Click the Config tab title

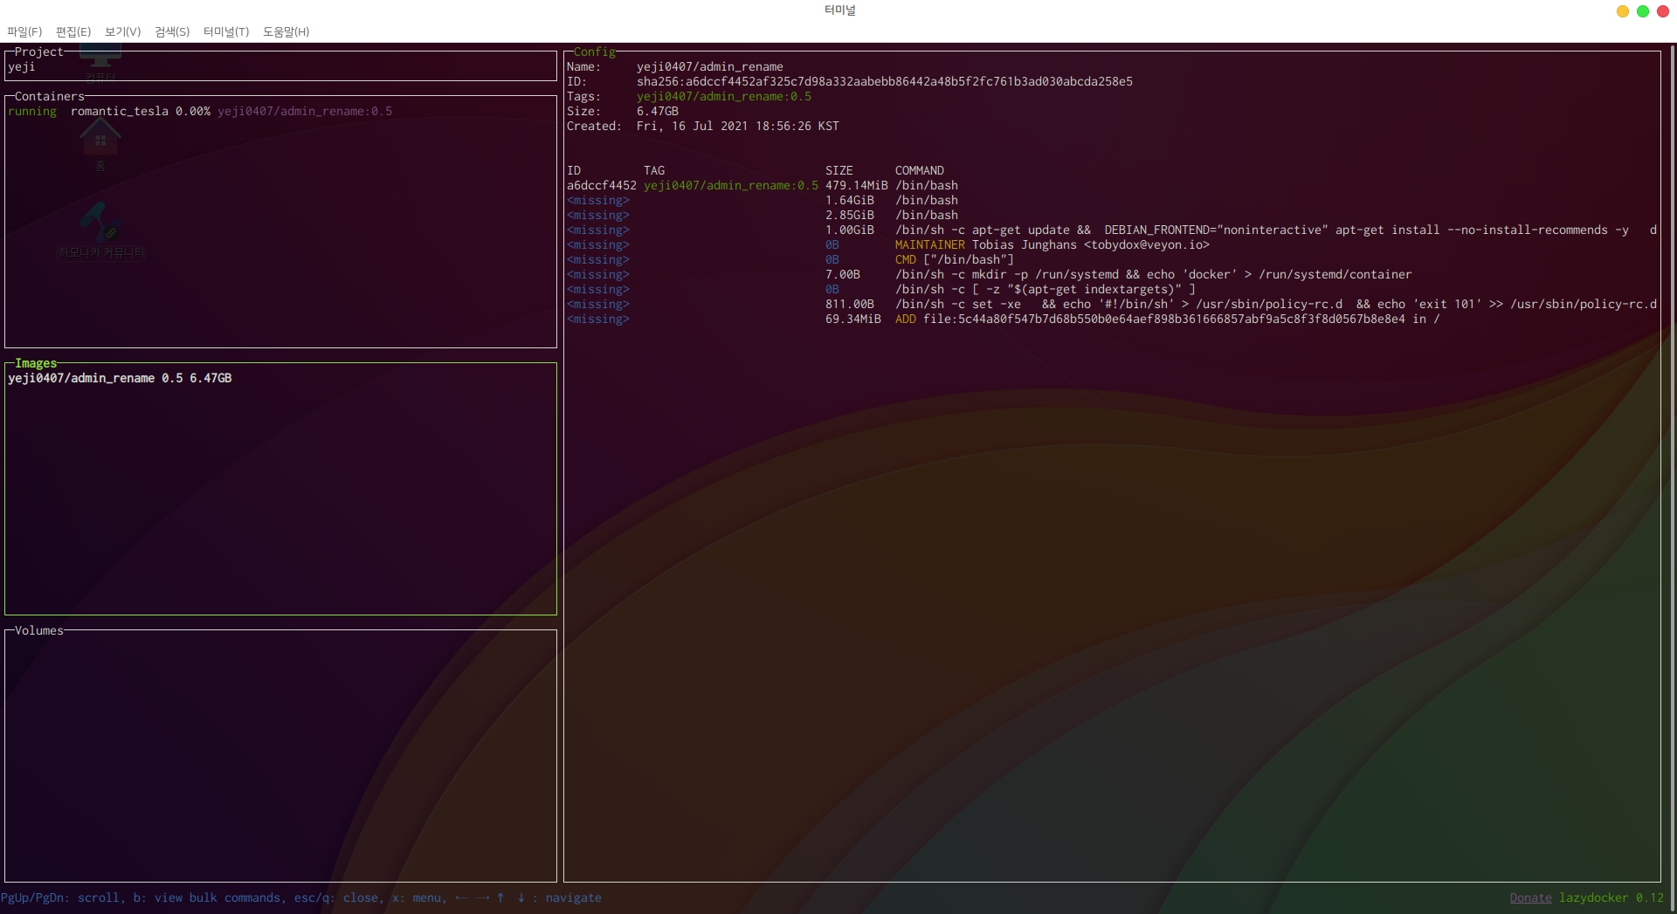[x=594, y=52]
